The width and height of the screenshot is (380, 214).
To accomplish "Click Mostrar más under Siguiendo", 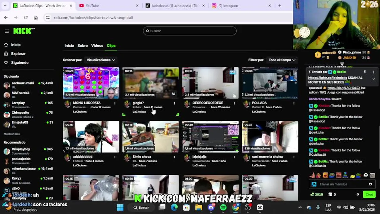I will pos(12,134).
